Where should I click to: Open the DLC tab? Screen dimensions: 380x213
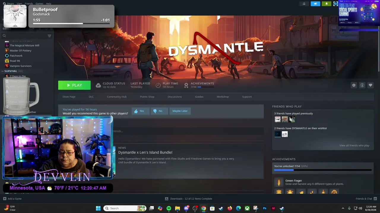tap(91, 97)
